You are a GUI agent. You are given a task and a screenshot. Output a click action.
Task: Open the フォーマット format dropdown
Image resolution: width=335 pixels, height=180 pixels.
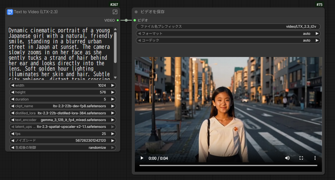(228, 33)
